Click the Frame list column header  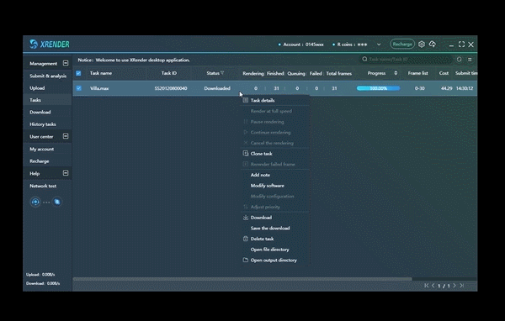(x=417, y=73)
